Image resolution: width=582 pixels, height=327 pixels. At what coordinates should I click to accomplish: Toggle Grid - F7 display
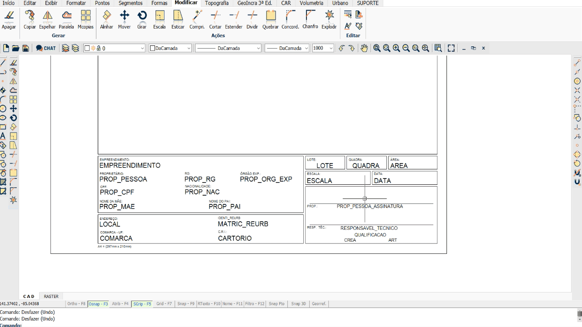tap(164, 304)
